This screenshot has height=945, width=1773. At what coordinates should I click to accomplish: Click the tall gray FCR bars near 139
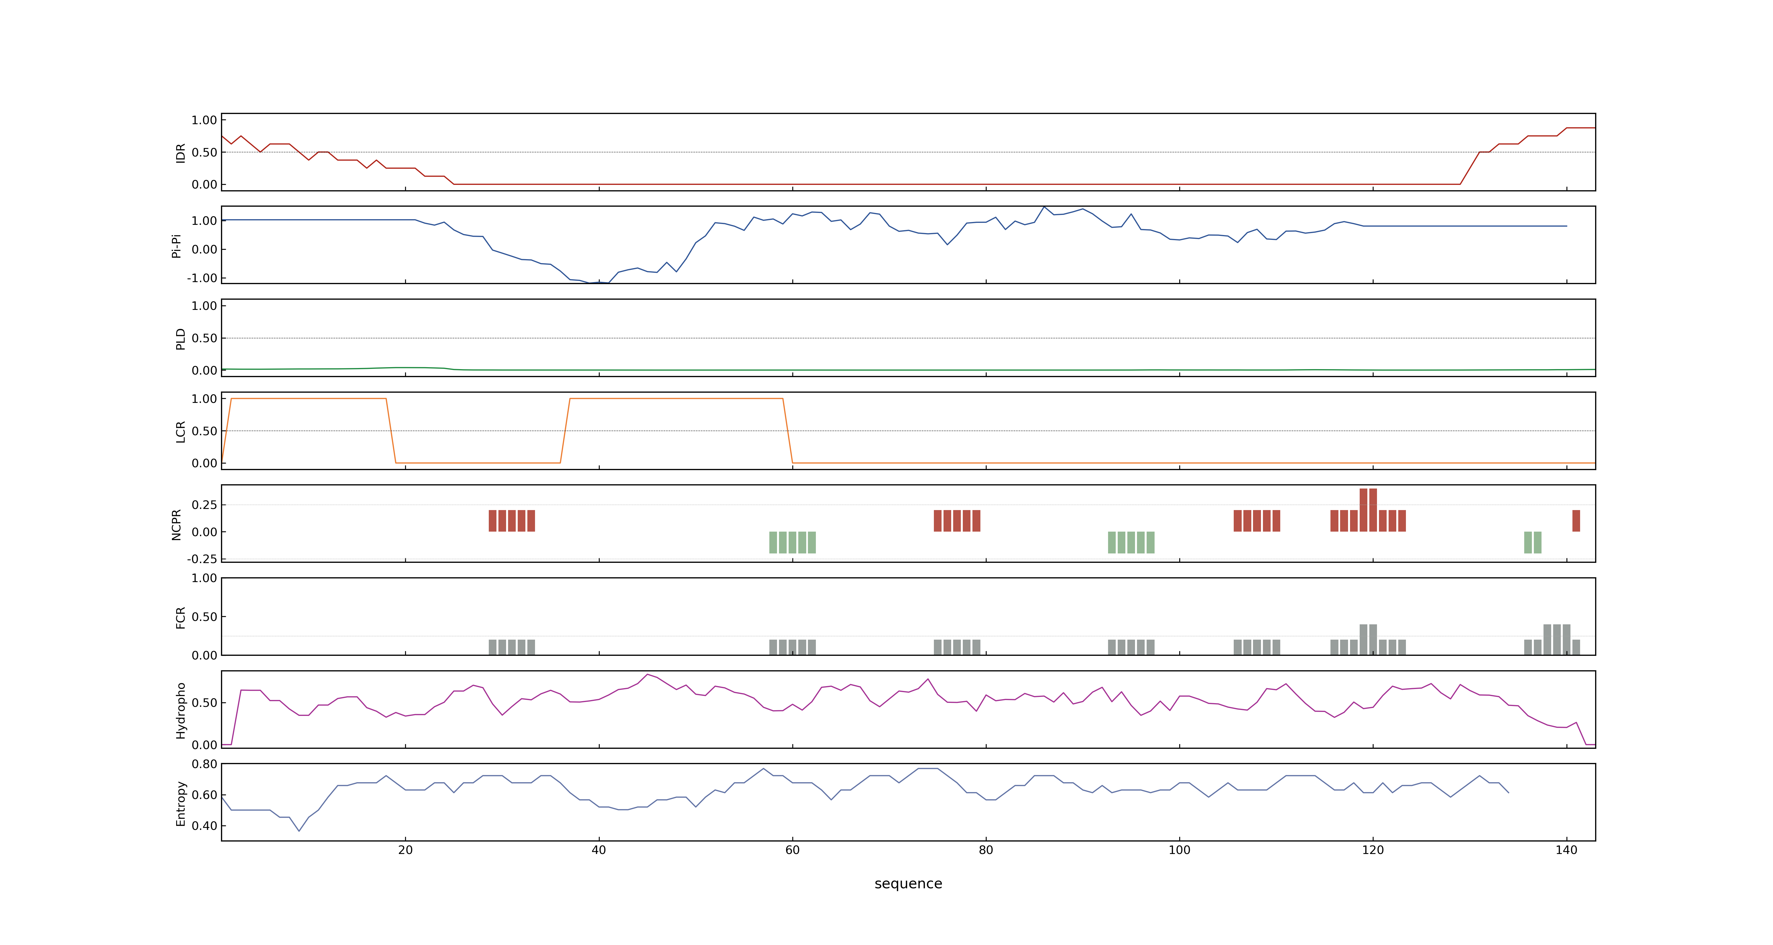click(x=1557, y=639)
